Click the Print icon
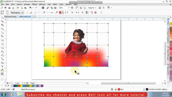The width and height of the screenshot is (172, 97). [13, 8]
